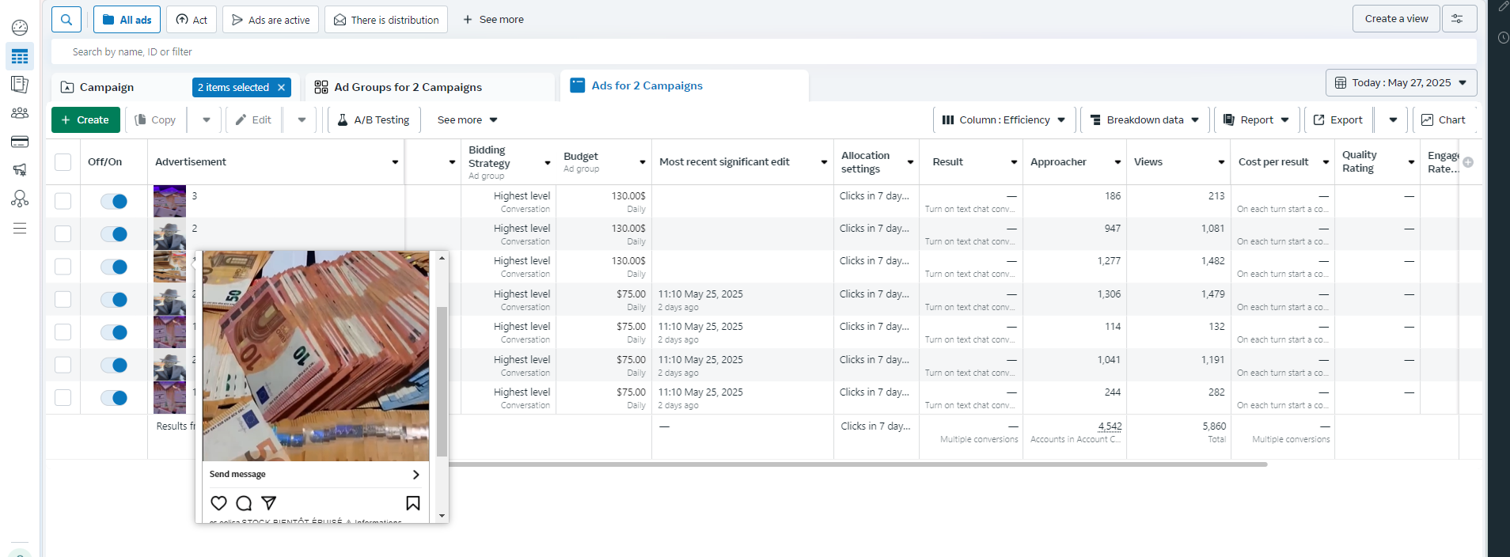1510x557 pixels.
Task: Expand the Column: Efficiency dropdown
Action: point(1004,120)
